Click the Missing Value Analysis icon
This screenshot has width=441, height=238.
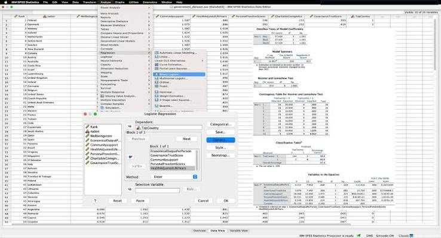tap(103, 96)
